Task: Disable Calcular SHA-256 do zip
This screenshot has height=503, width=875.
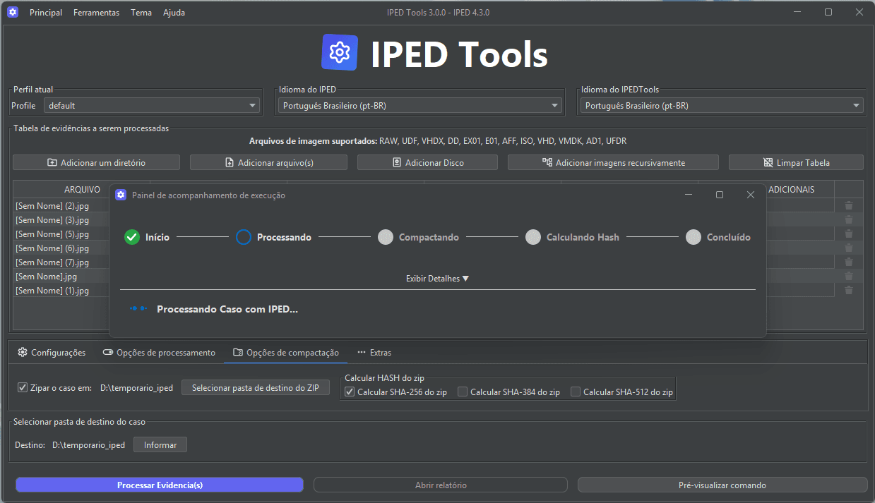Action: [x=350, y=392]
